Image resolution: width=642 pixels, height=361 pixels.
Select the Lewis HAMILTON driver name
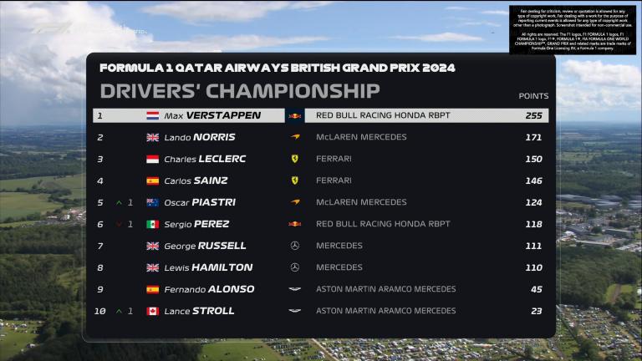click(x=208, y=267)
